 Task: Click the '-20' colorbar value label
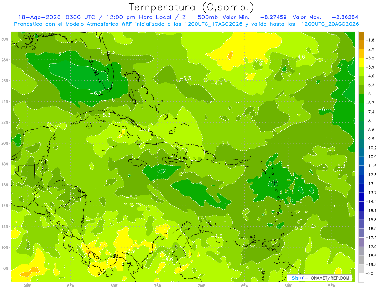pyautogui.click(x=369, y=273)
